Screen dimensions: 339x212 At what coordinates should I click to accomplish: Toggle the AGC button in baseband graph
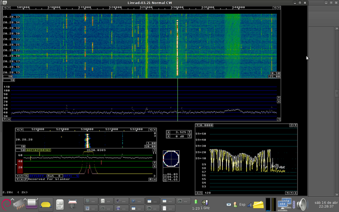pos(30,150)
